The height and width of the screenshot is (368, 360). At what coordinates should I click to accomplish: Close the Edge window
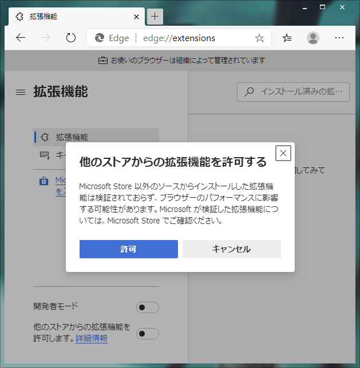tap(342, 7)
